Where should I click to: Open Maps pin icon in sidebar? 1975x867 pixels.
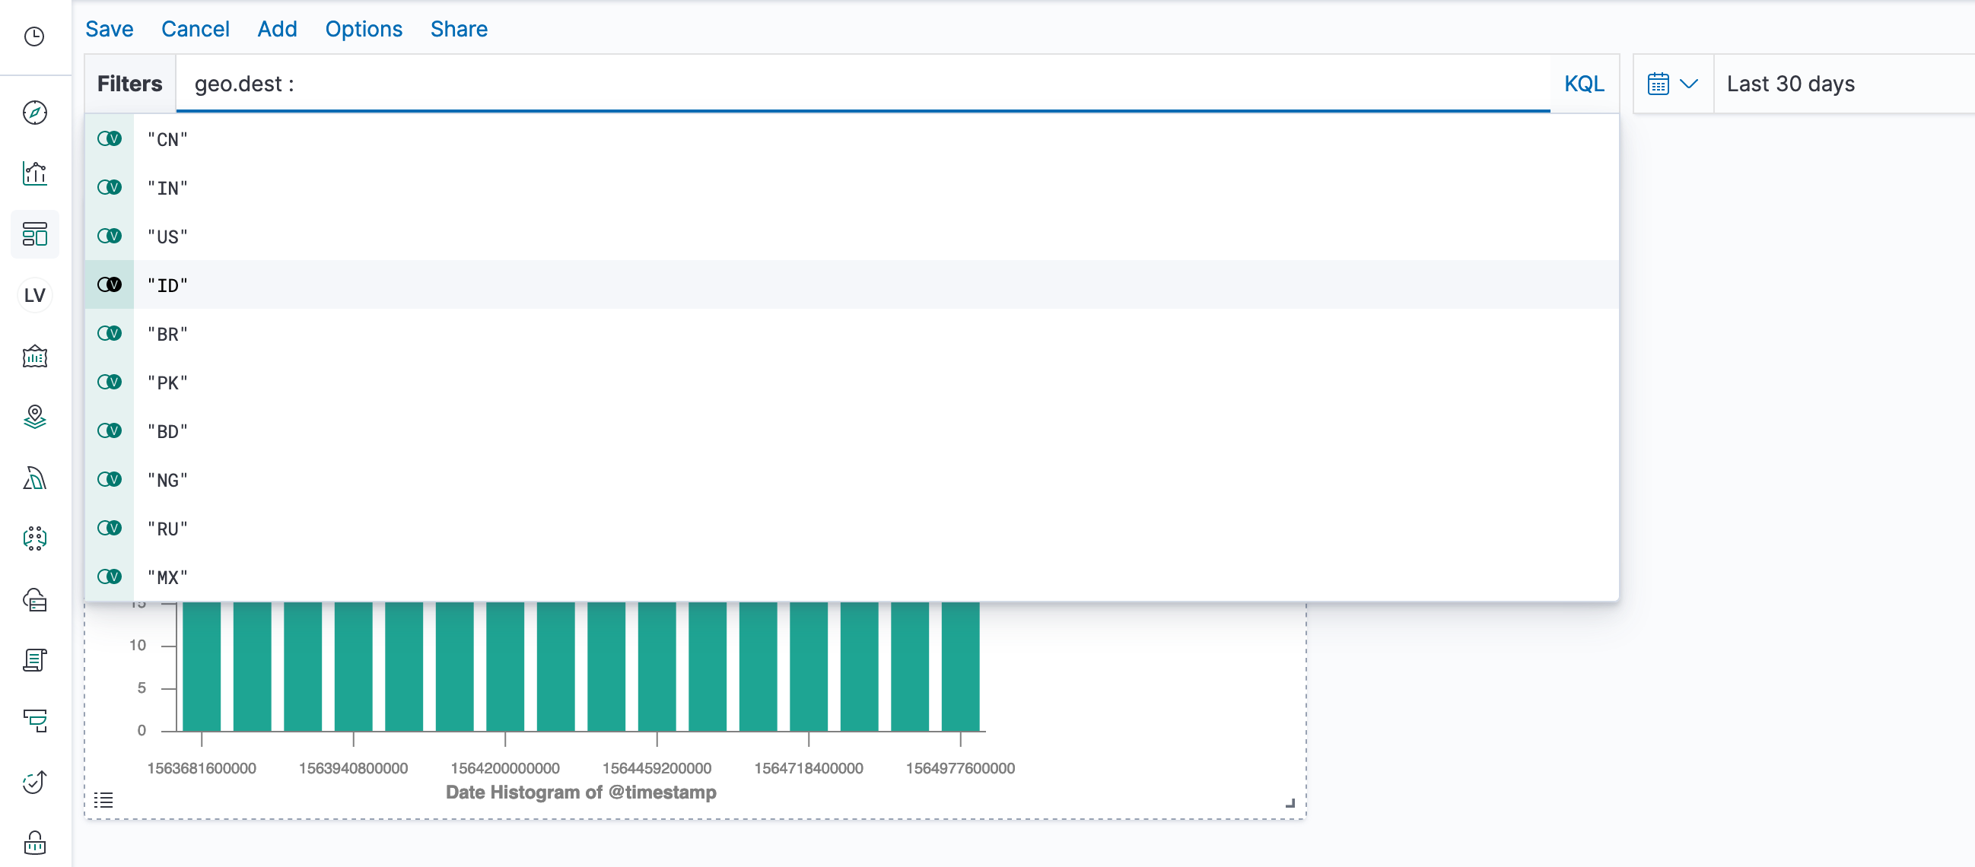[34, 416]
